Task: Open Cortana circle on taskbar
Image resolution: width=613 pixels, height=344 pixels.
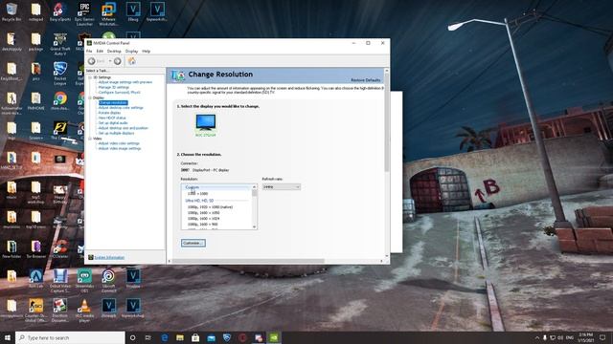Action: click(132, 337)
